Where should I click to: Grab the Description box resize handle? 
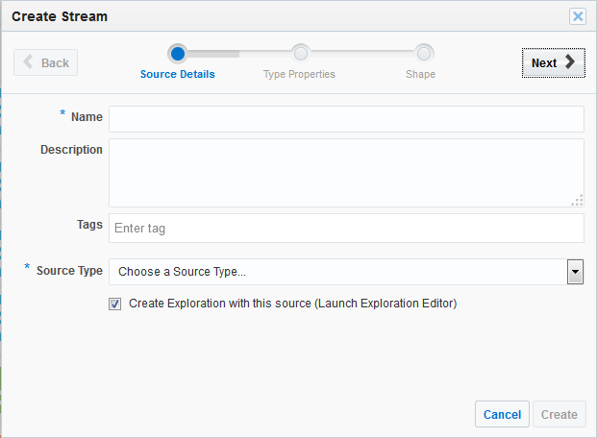(577, 201)
